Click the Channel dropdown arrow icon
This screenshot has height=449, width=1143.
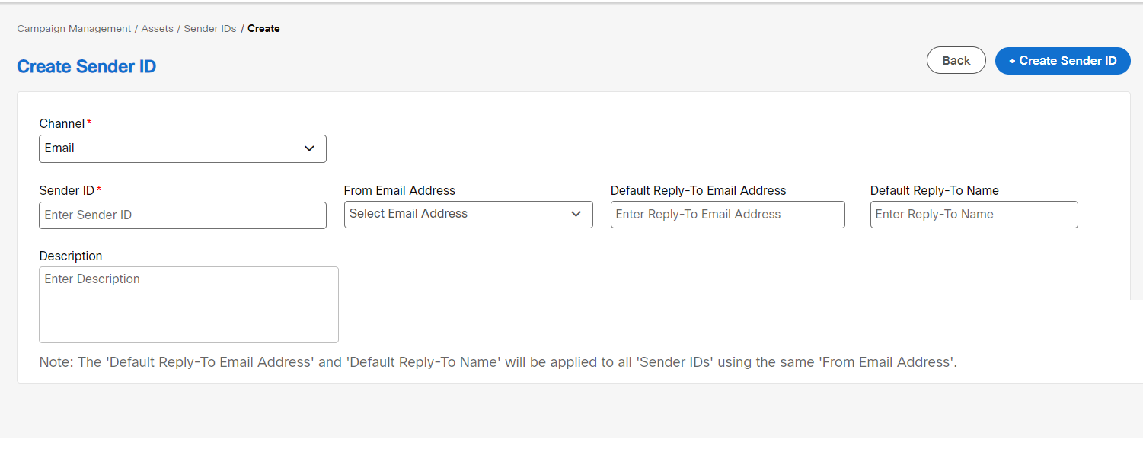310,148
